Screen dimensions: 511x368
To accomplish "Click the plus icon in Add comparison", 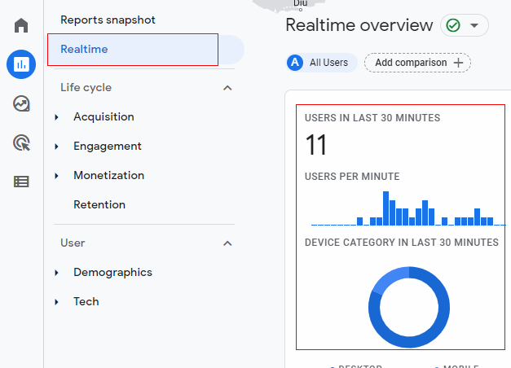I will click(458, 63).
